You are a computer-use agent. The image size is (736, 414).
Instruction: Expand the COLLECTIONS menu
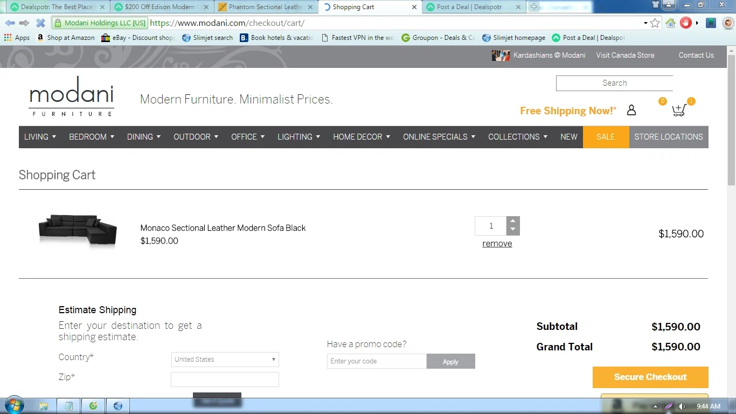[518, 137]
